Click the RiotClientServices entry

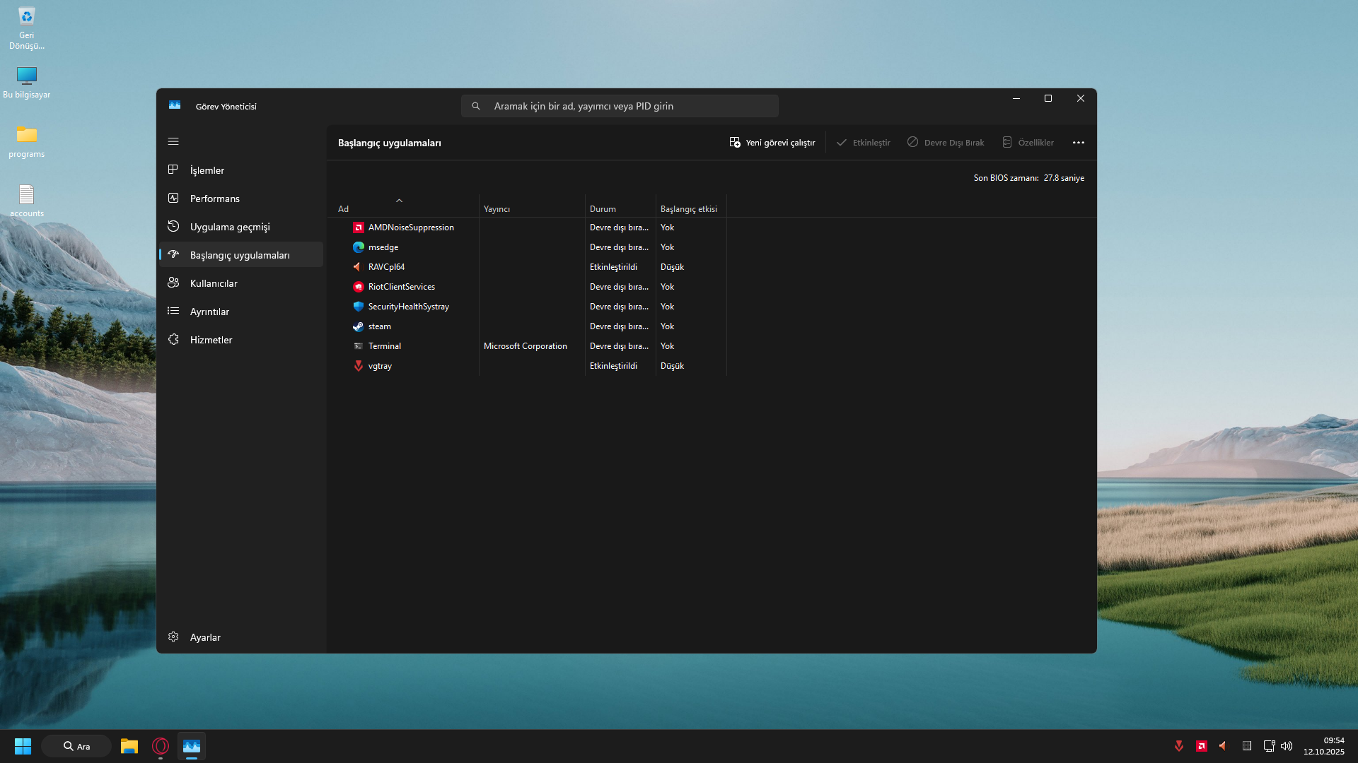[401, 287]
